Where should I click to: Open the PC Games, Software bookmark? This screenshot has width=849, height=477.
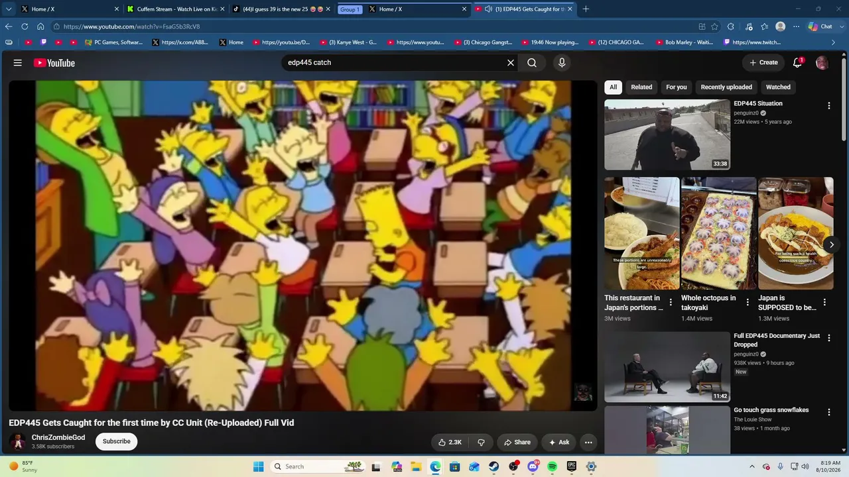113,42
